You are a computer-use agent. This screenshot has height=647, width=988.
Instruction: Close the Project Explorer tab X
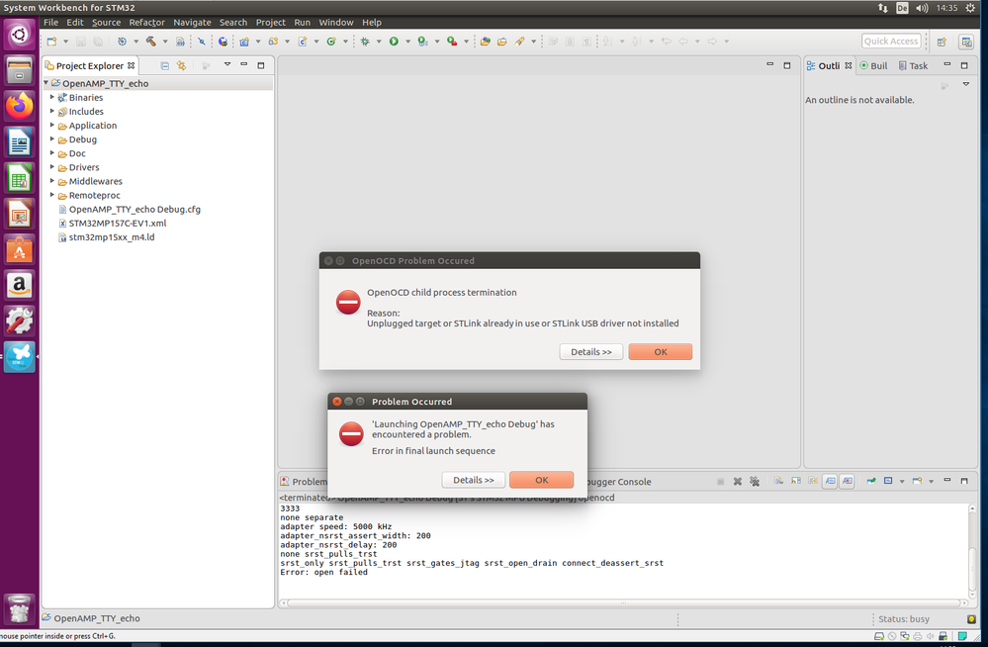(x=132, y=65)
